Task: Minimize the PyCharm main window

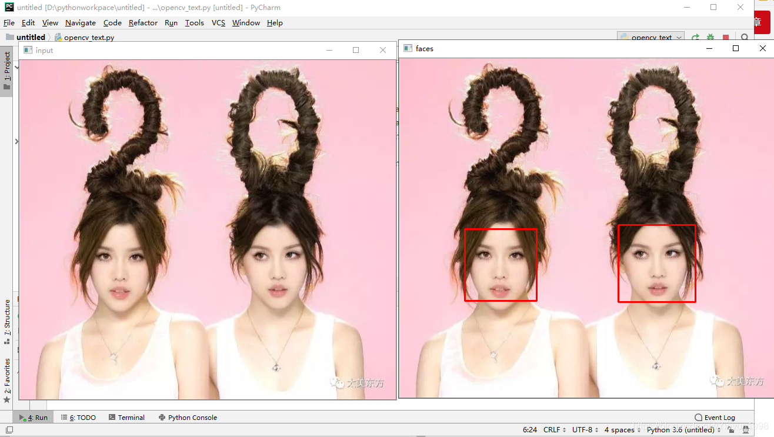Action: tap(686, 8)
